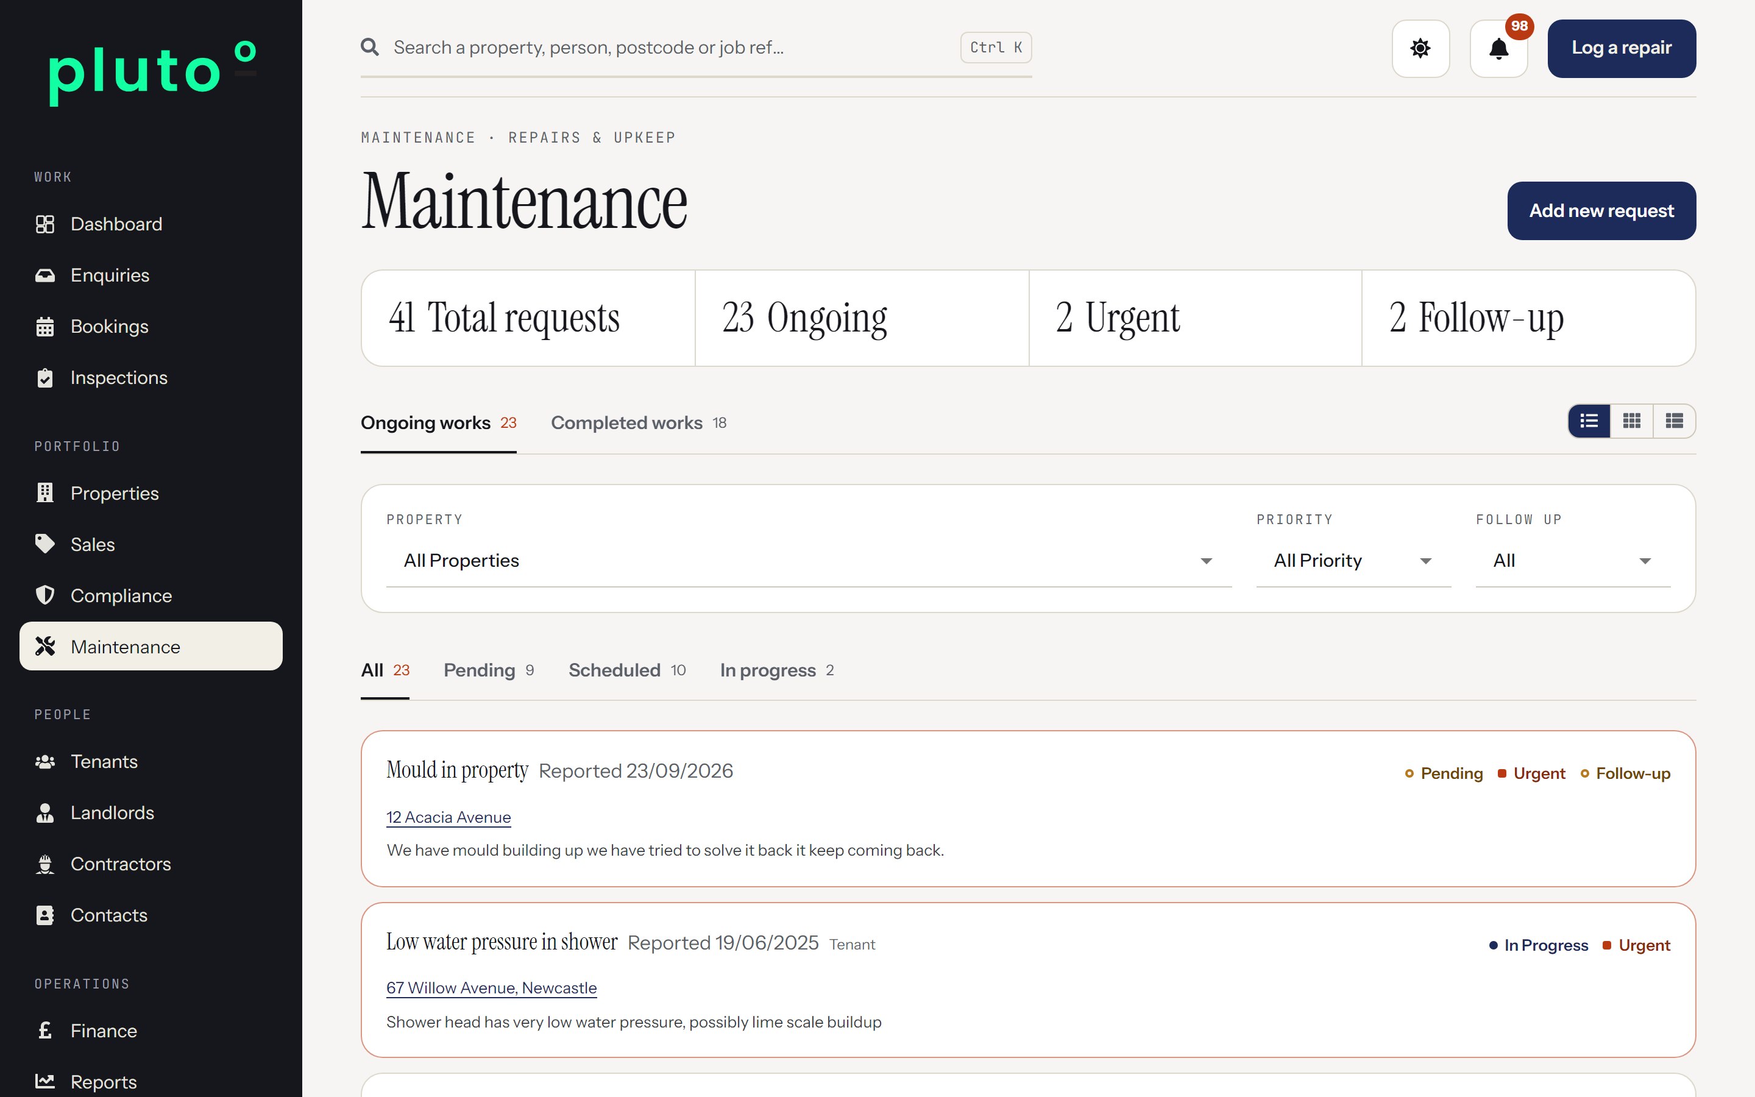Click the search magnifier icon
The height and width of the screenshot is (1097, 1755).
pos(370,47)
